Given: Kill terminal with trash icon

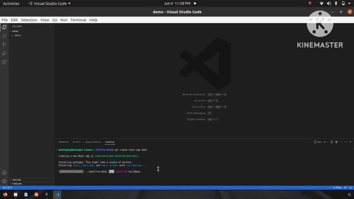Looking at the screenshot, I should click(336, 142).
